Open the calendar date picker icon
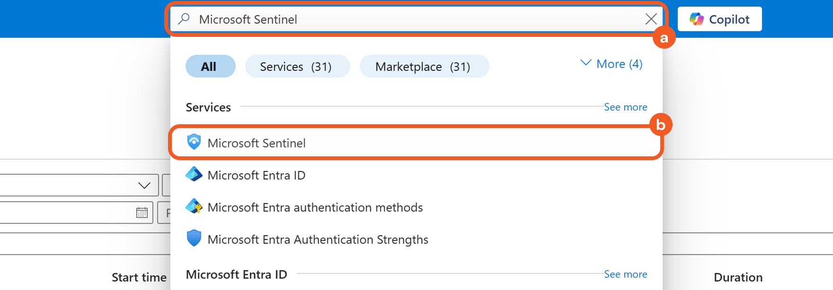The height and width of the screenshot is (290, 833). 142,213
